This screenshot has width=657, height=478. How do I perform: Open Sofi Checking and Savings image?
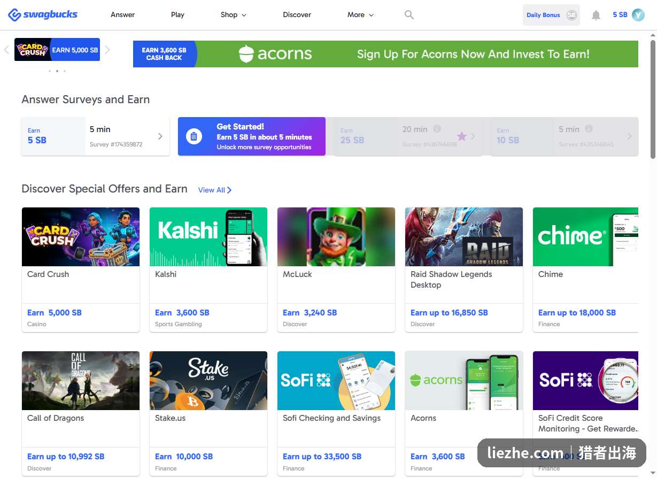(x=336, y=381)
